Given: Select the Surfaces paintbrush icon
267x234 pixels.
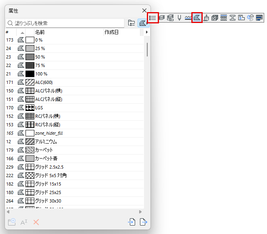Looking at the screenshot, I should tap(206, 18).
